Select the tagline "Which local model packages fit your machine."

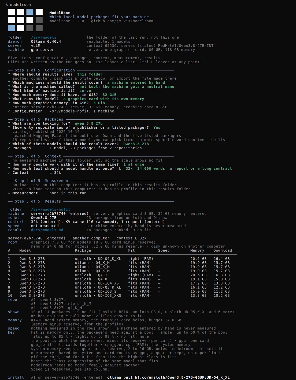coord(100,17)
